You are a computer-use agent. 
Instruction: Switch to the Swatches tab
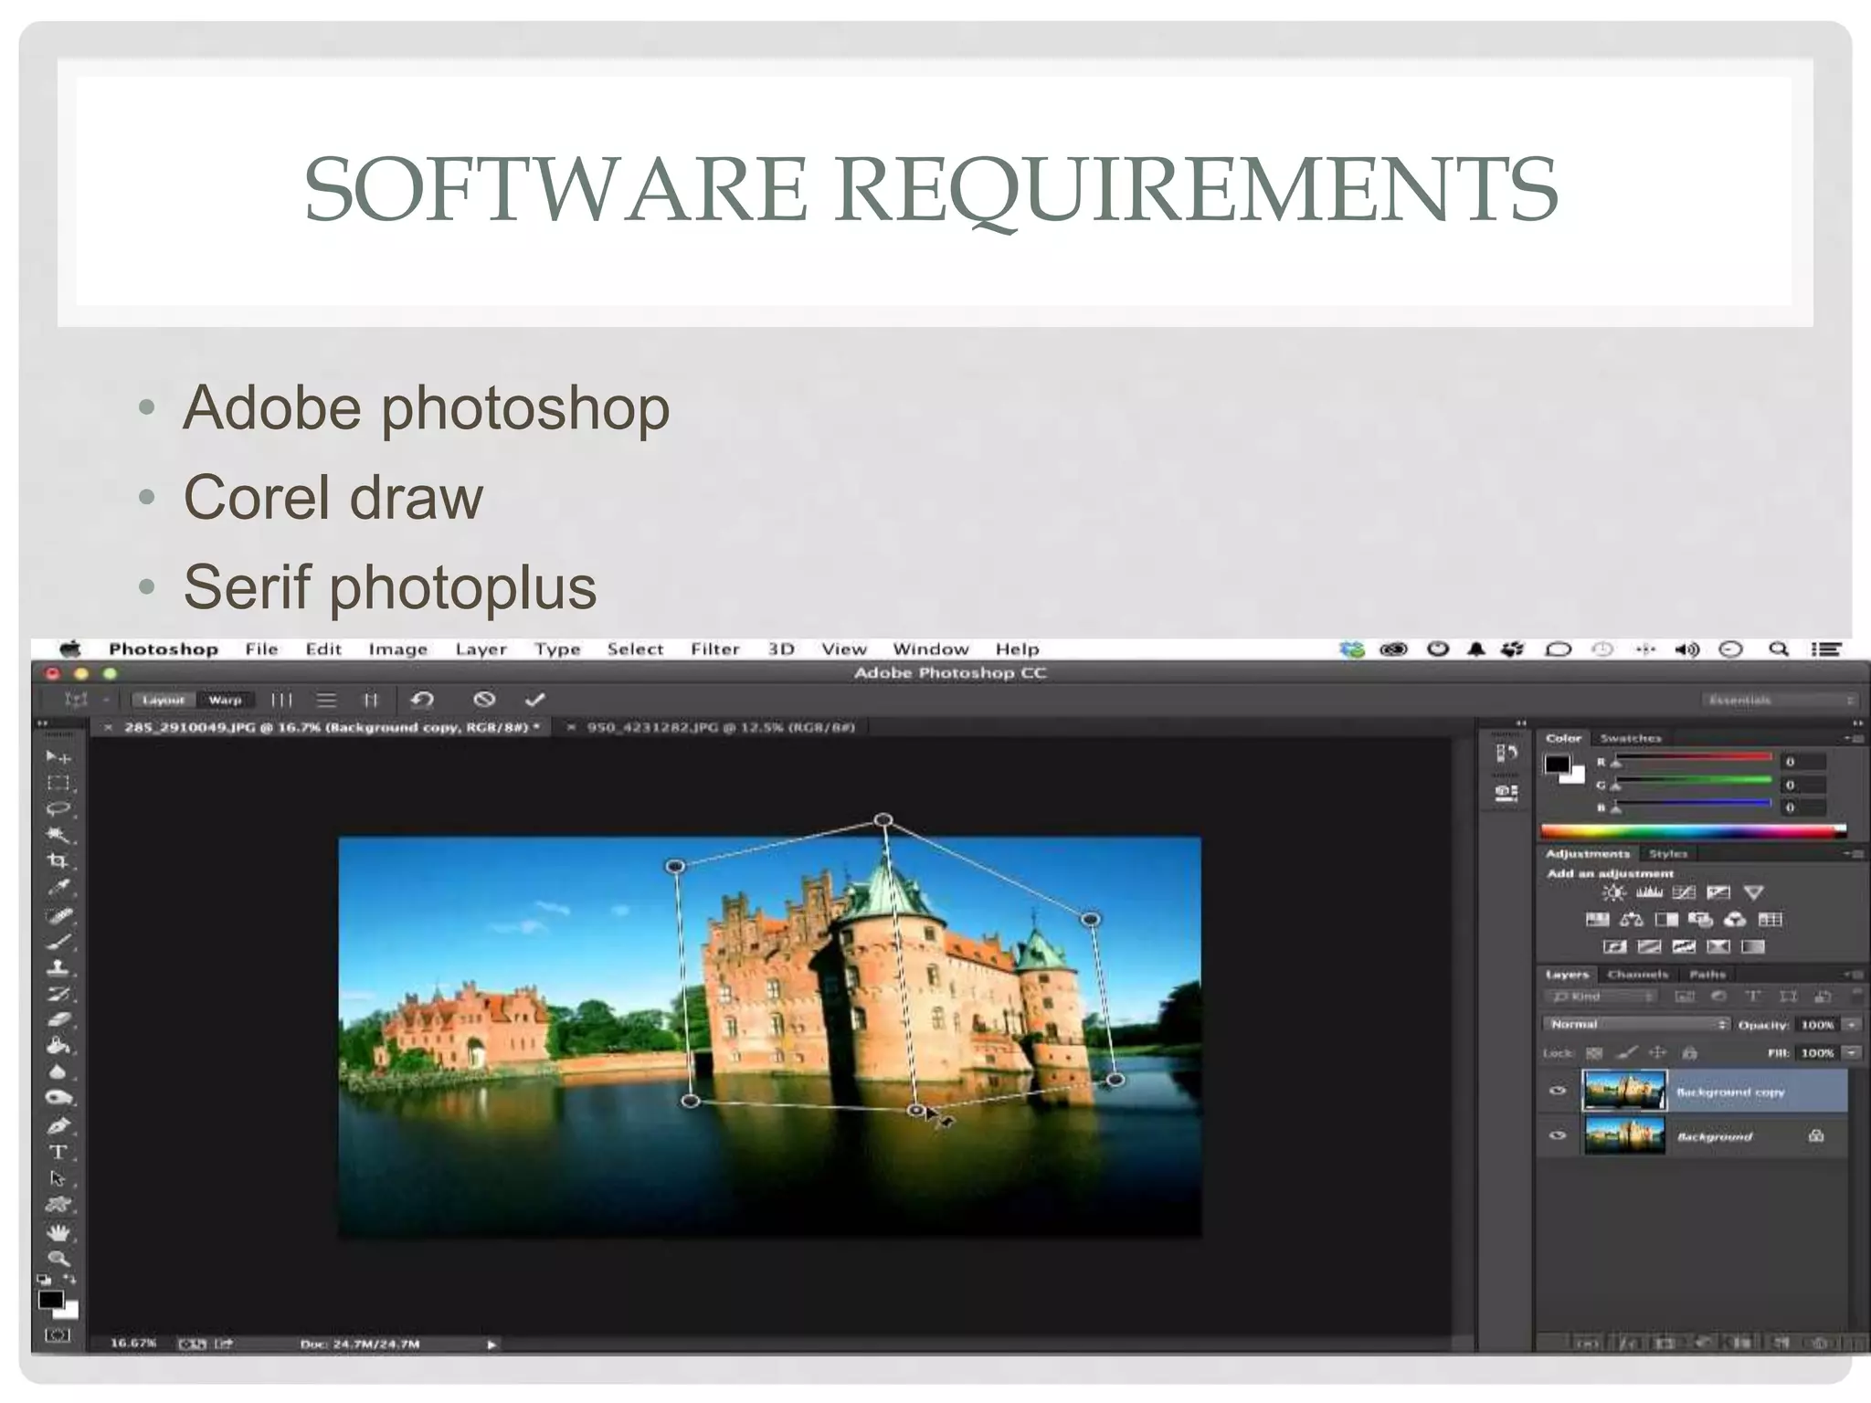[1631, 738]
